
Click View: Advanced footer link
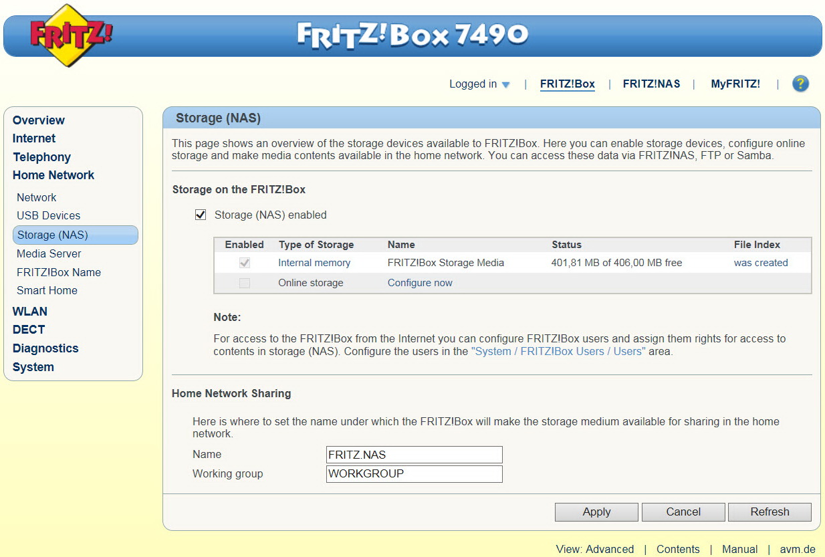pyautogui.click(x=595, y=549)
